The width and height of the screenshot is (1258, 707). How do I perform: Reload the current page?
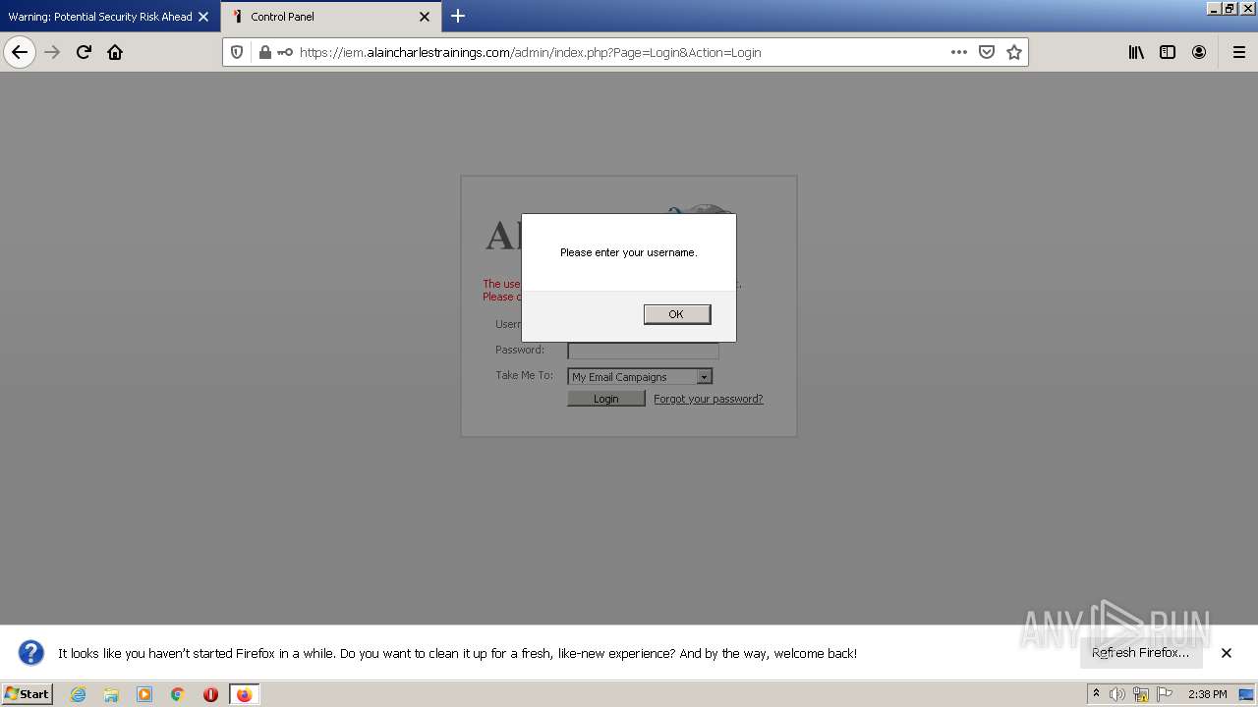click(x=84, y=52)
